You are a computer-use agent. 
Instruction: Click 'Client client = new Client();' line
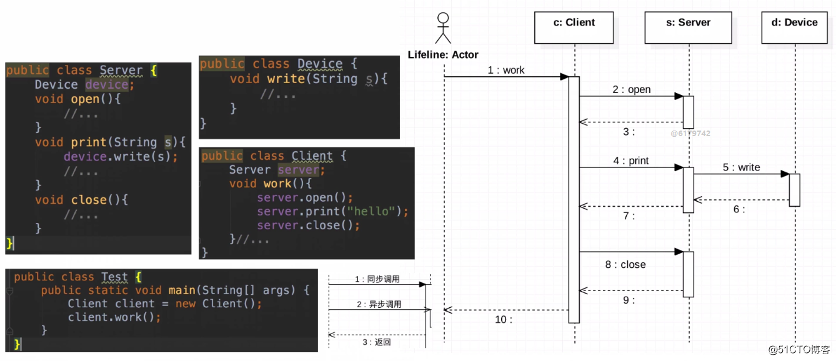pos(165,304)
